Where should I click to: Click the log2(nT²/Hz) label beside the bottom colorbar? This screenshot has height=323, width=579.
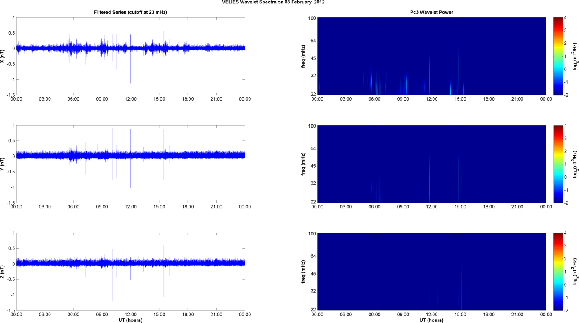pyautogui.click(x=576, y=272)
